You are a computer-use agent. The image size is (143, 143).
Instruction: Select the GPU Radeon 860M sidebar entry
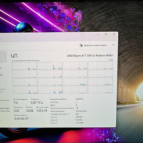coord(5,109)
